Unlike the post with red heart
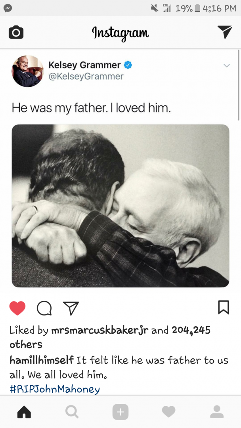241x428 pixels. 17,308
